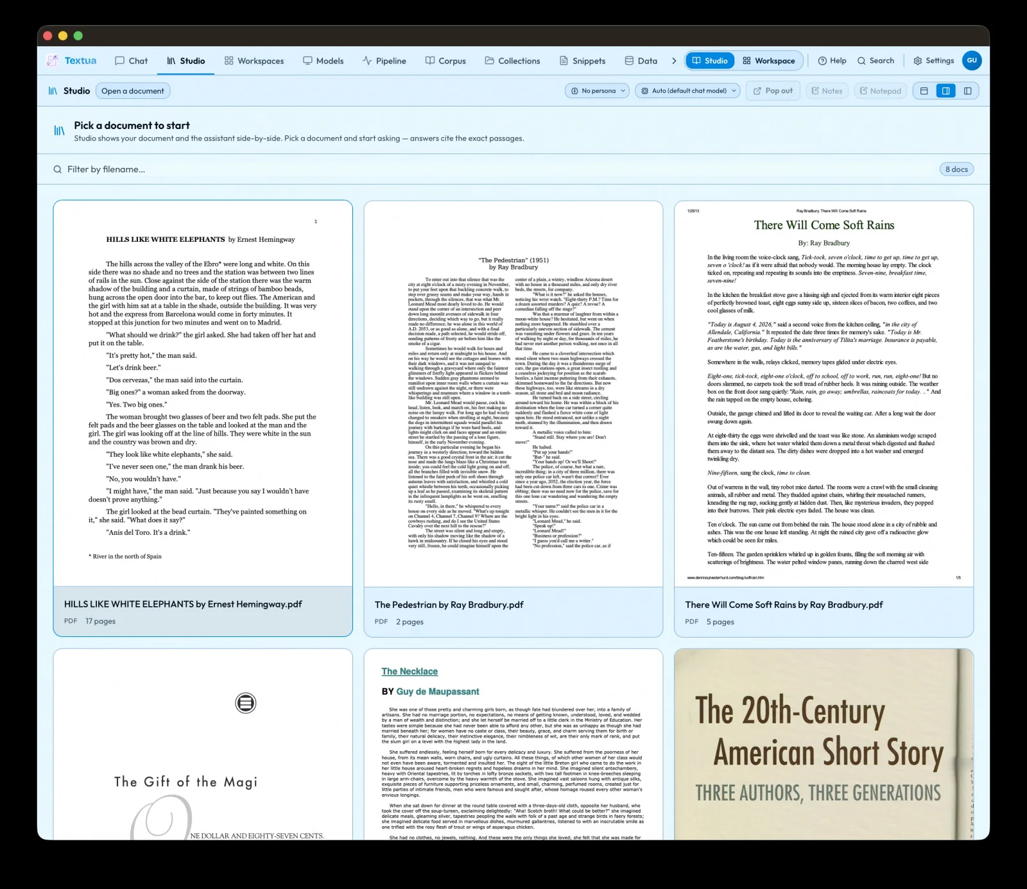Click the Pick a document to start heading
Screen dimensions: 1027x889
132,126
